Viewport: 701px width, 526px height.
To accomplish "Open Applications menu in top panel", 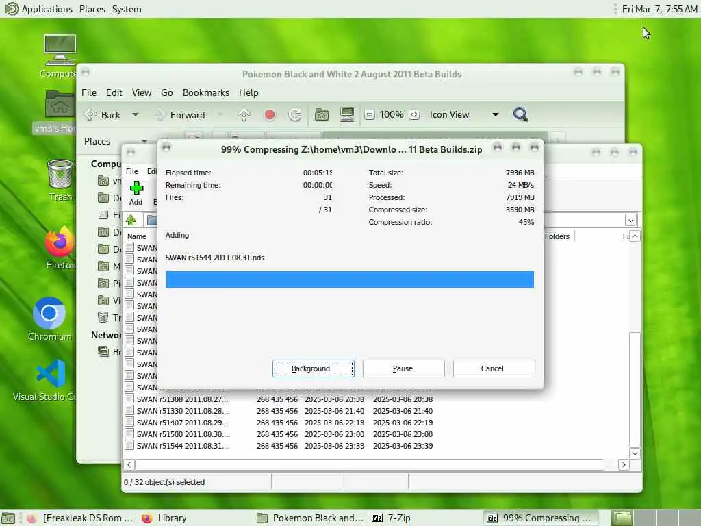I will [x=38, y=9].
